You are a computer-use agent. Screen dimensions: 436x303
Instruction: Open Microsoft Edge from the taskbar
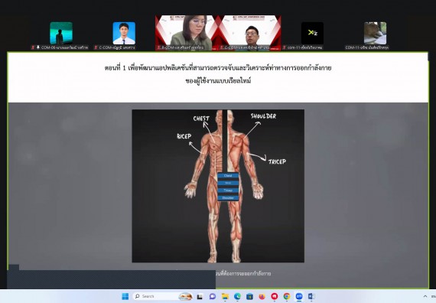tap(237, 296)
